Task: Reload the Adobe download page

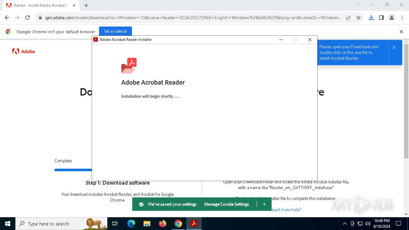Action: [27, 18]
